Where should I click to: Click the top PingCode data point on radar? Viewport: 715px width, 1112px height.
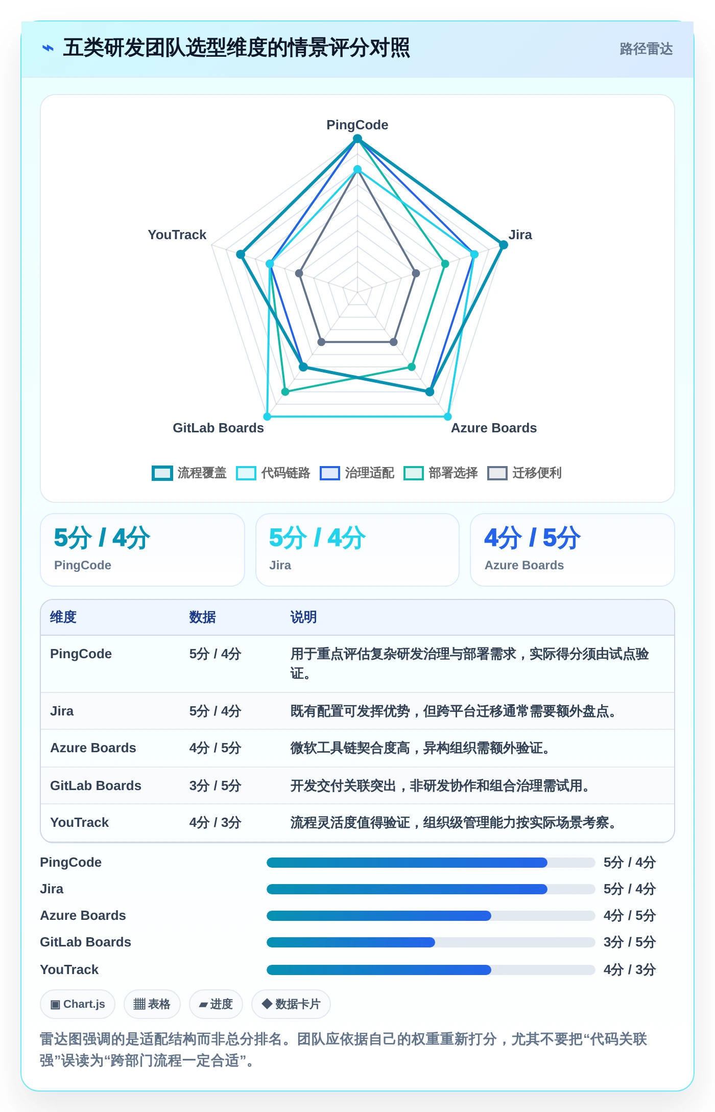click(x=357, y=138)
